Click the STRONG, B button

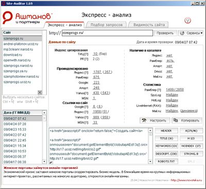click(191, 153)
